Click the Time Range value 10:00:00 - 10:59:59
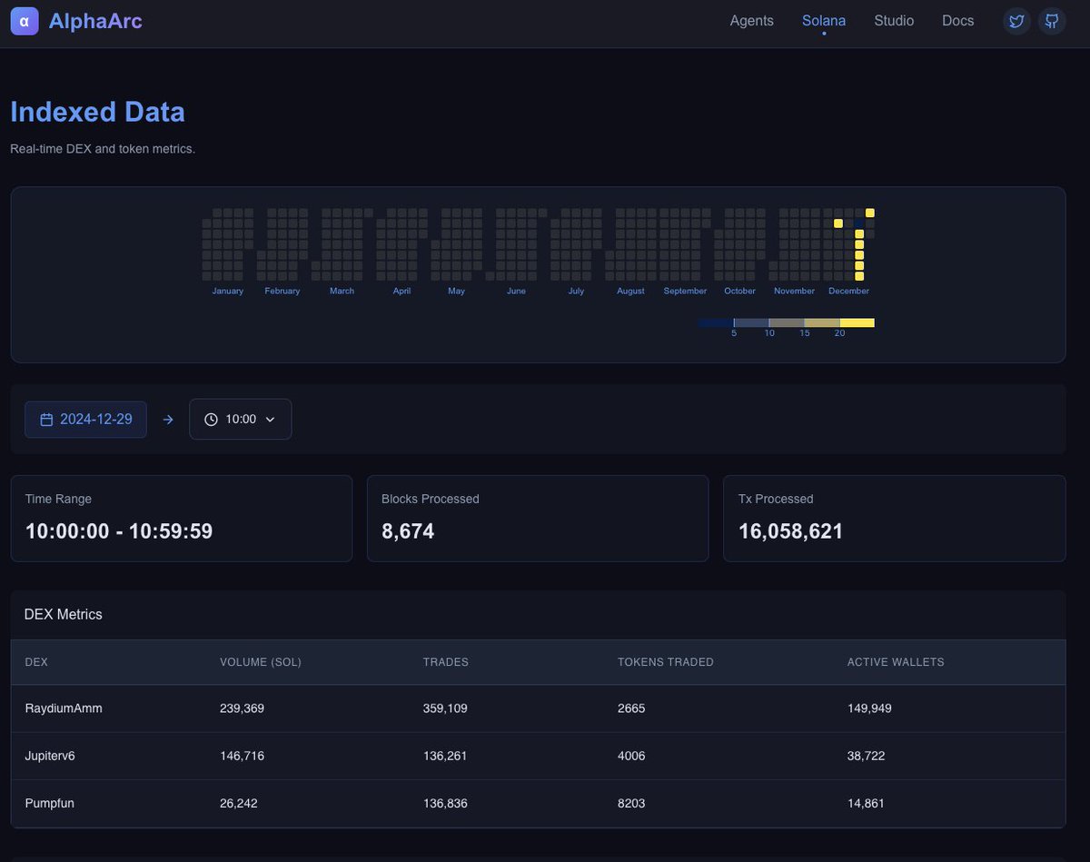This screenshot has height=862, width=1090. click(x=119, y=531)
